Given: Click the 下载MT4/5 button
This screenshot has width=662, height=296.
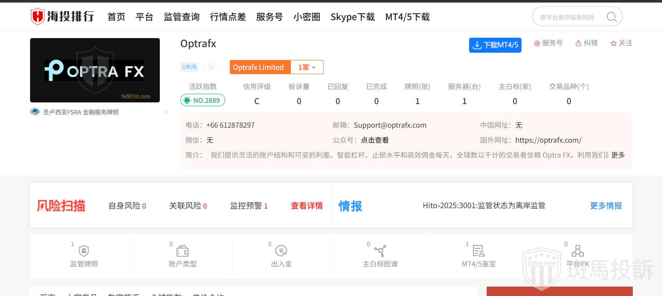Looking at the screenshot, I should [x=495, y=45].
